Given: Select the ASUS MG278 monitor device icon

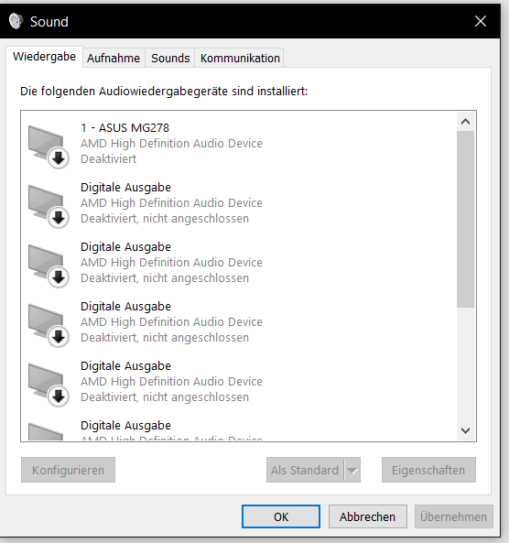Looking at the screenshot, I should click(x=49, y=147).
